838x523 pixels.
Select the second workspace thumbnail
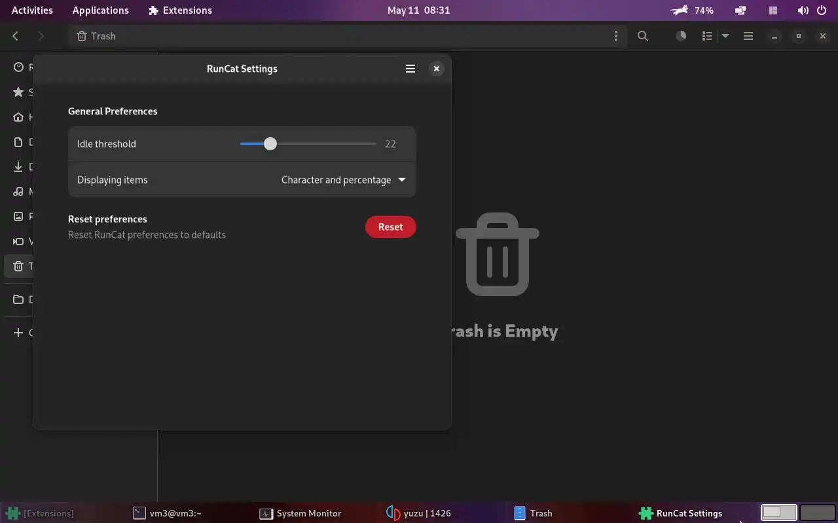tap(818, 513)
